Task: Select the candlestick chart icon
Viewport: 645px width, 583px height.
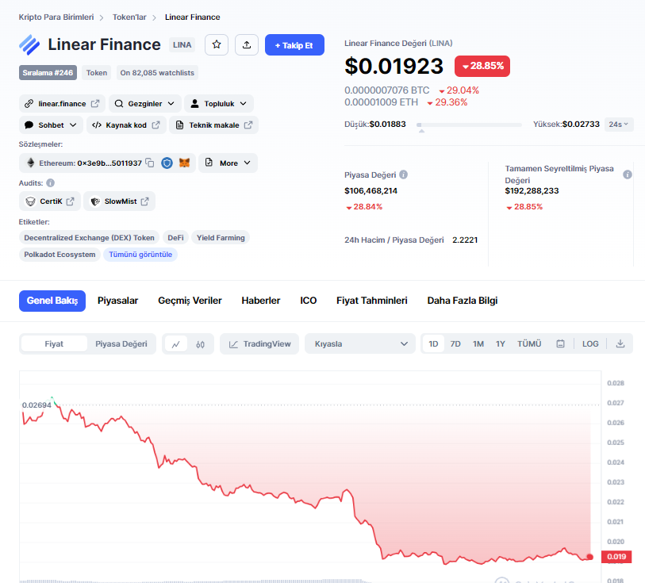Action: (201, 344)
